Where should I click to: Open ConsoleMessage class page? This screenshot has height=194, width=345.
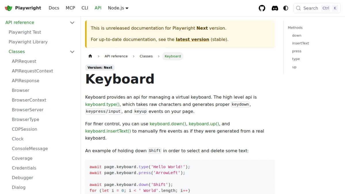click(30, 149)
